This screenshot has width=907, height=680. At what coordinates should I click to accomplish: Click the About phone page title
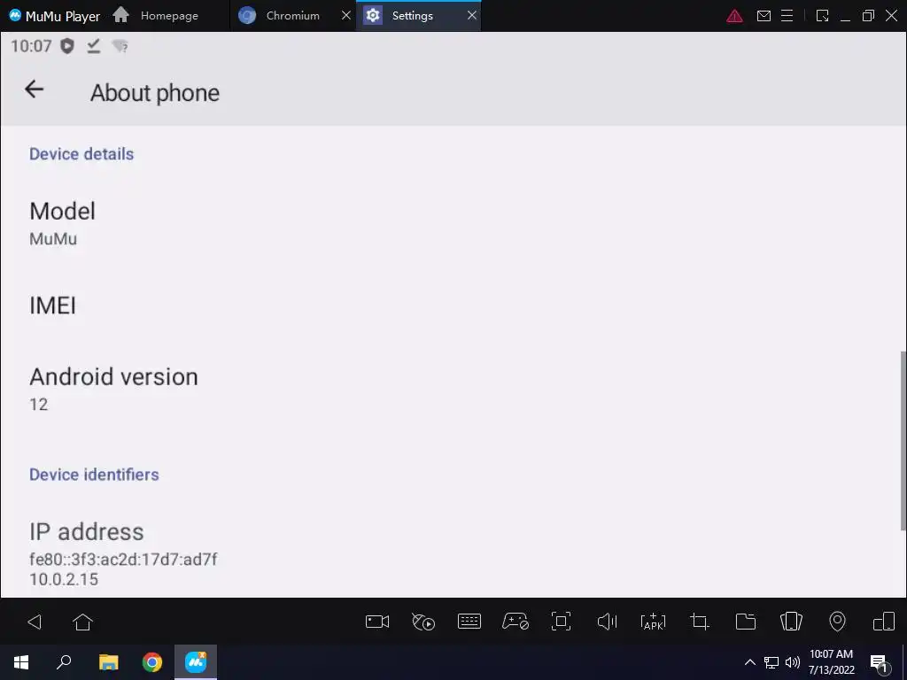click(x=155, y=93)
